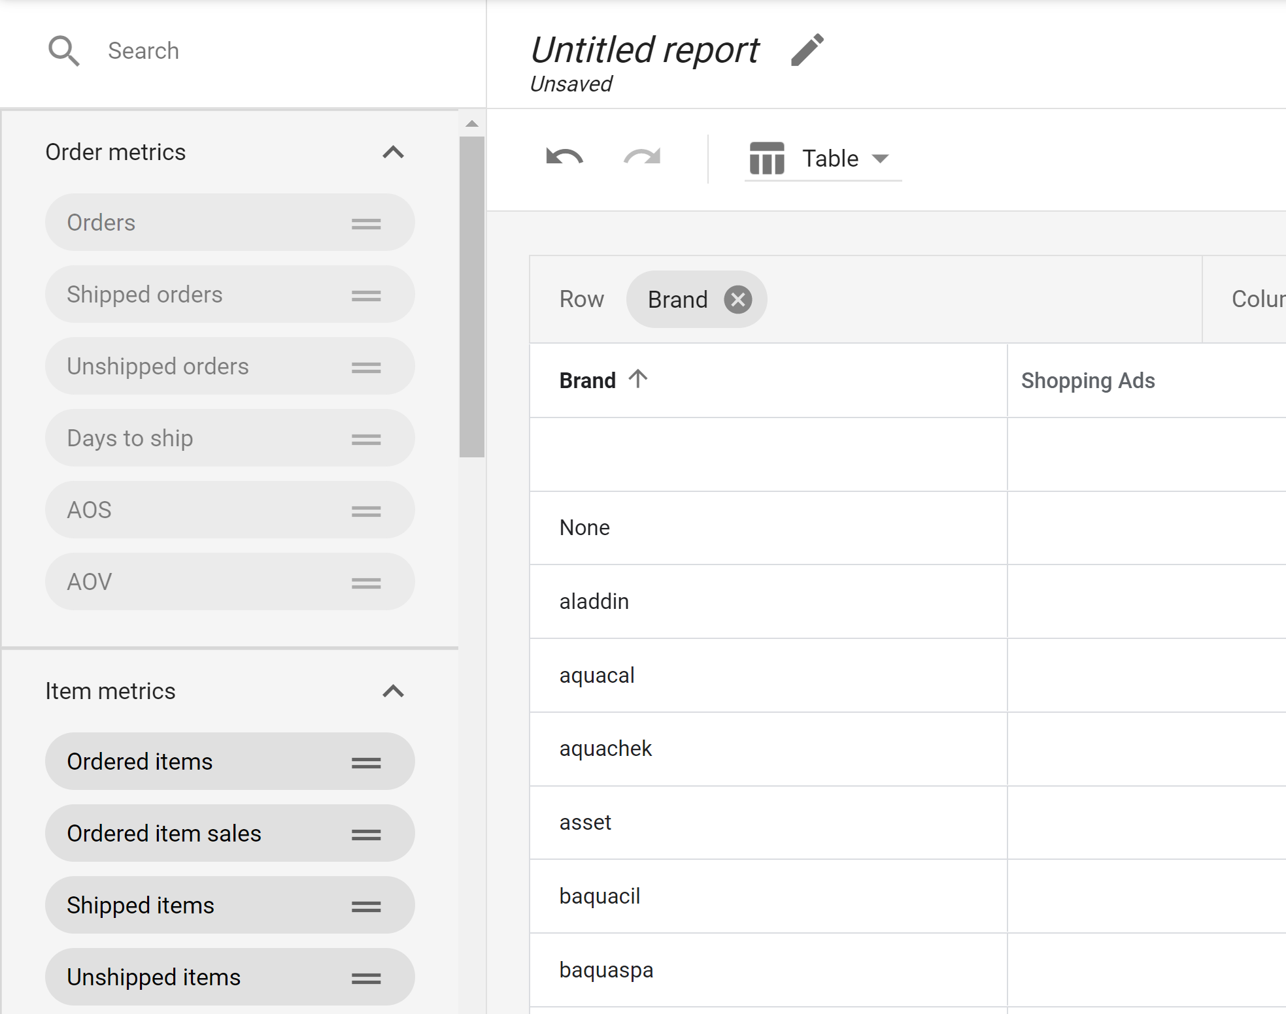Click the Row dimension label area

pyautogui.click(x=581, y=301)
